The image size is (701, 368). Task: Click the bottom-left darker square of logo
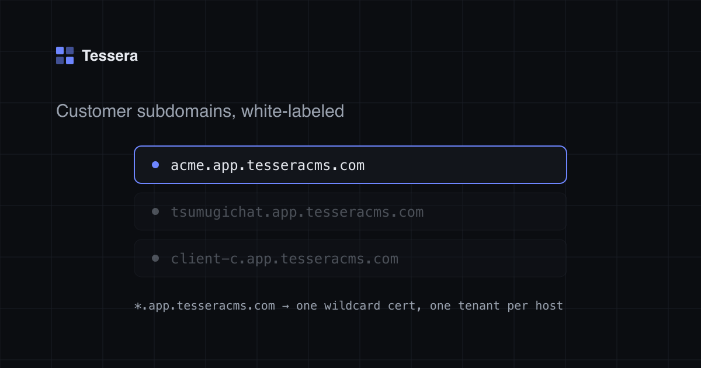(x=60, y=60)
